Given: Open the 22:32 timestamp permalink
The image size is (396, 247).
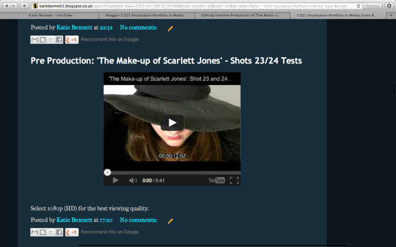Looking at the screenshot, I should pyautogui.click(x=106, y=27).
